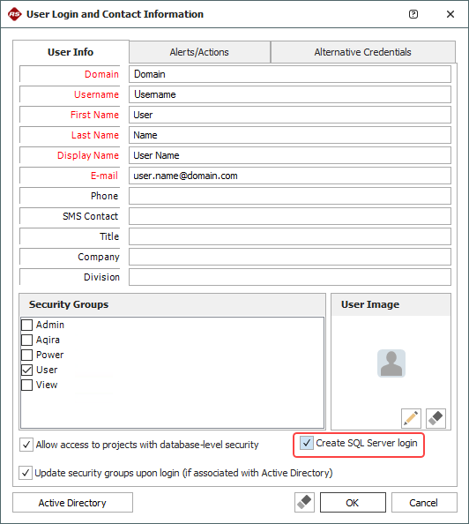469x524 pixels.
Task: Switch to the Alerts/Actions tab
Action: [x=199, y=52]
